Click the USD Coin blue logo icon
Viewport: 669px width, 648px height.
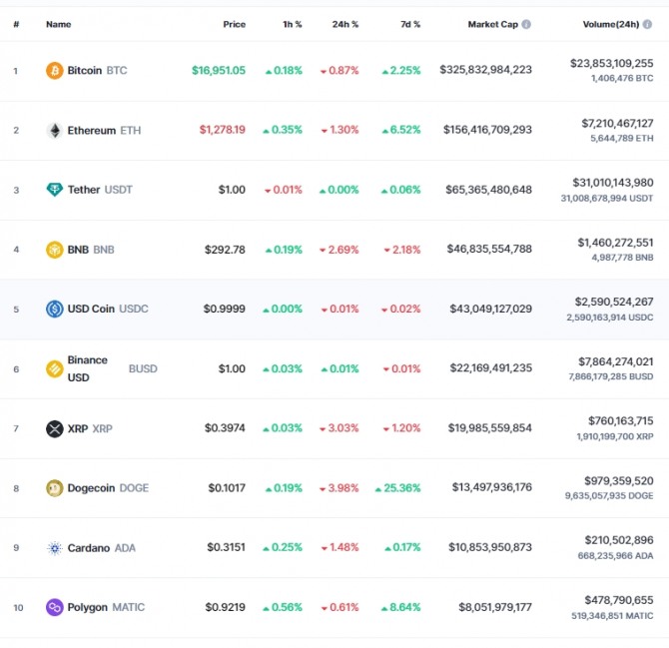[55, 309]
